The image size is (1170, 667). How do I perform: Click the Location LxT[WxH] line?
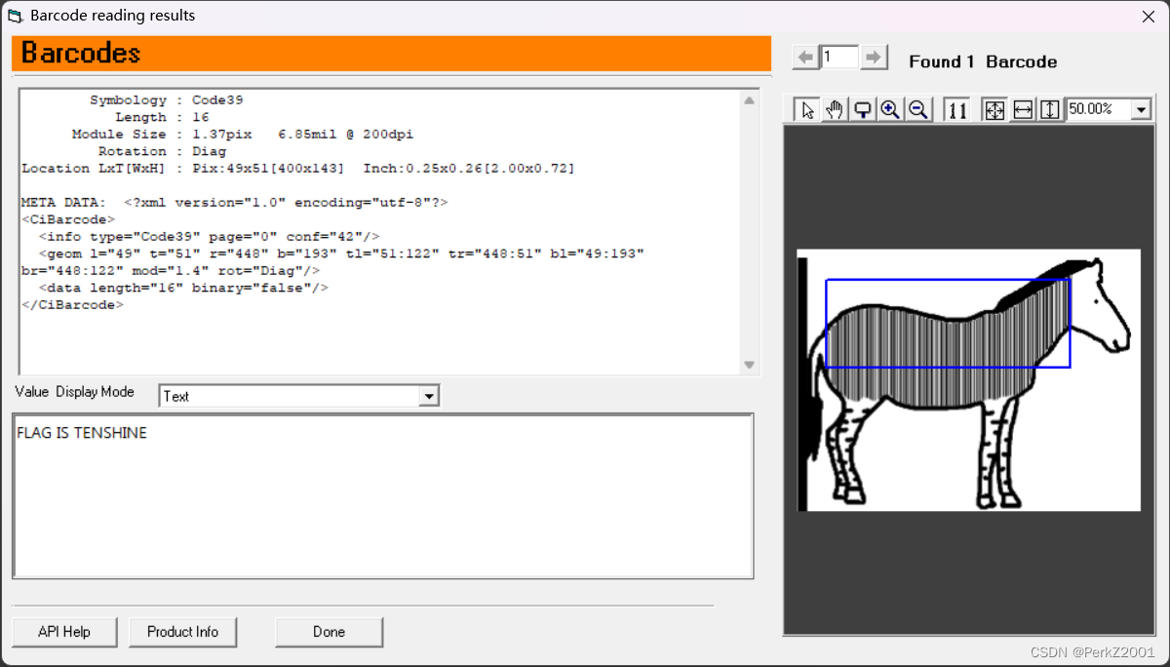(298, 169)
